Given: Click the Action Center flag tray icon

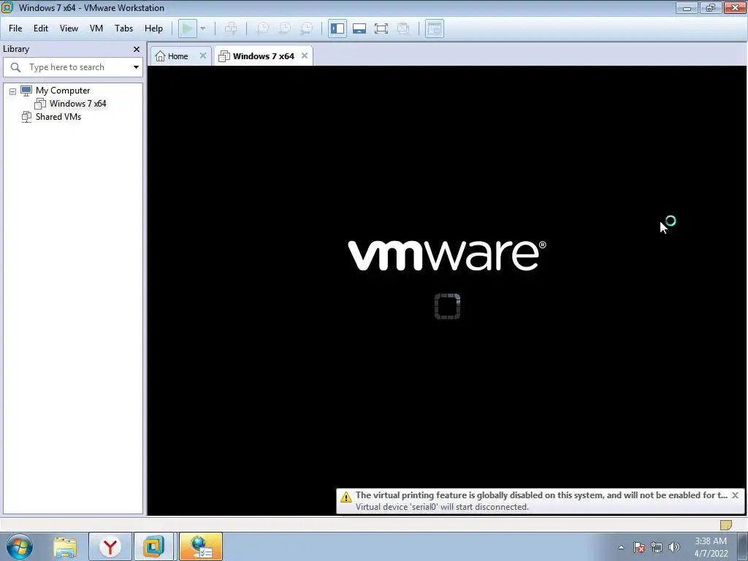Looking at the screenshot, I should click(639, 547).
